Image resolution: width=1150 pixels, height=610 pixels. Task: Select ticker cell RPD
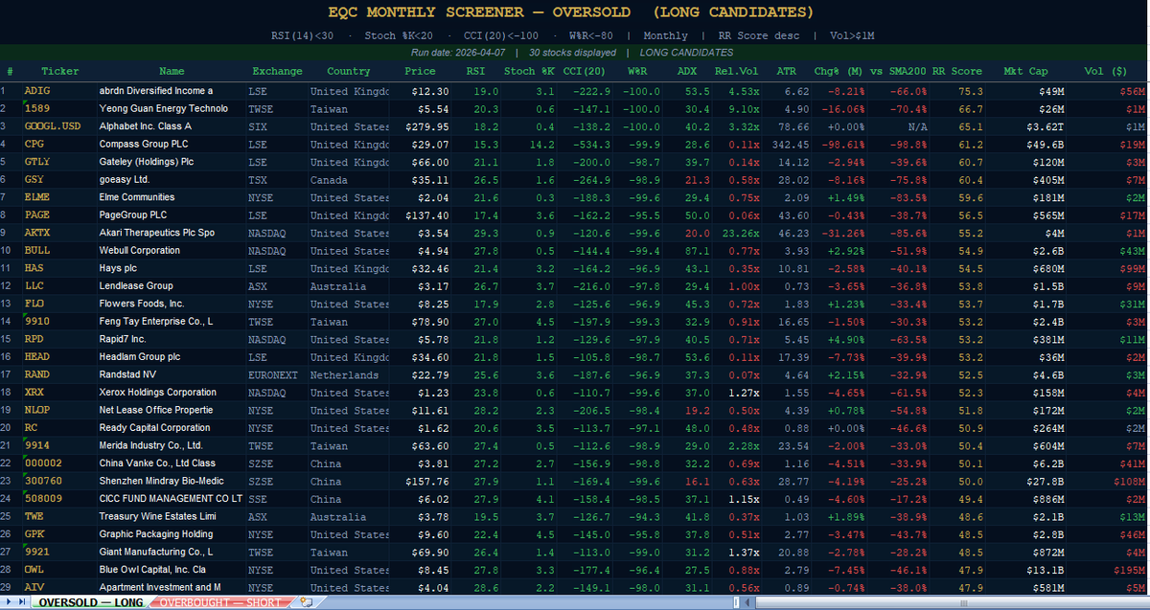coord(57,339)
